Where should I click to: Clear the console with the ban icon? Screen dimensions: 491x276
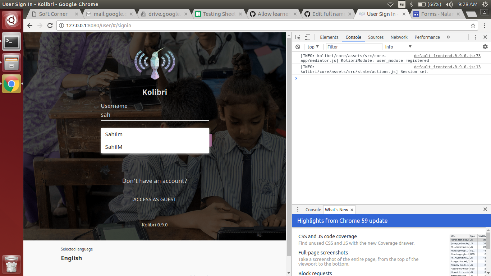coord(298,47)
